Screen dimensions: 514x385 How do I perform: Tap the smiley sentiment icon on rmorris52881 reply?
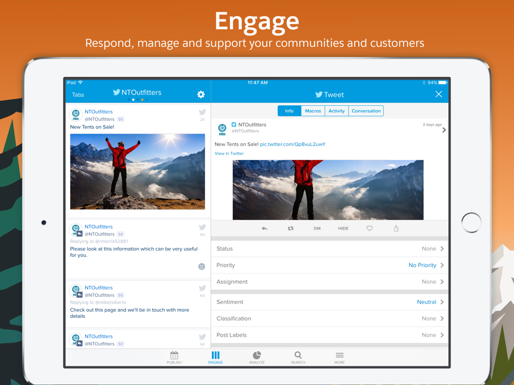pyautogui.click(x=201, y=266)
